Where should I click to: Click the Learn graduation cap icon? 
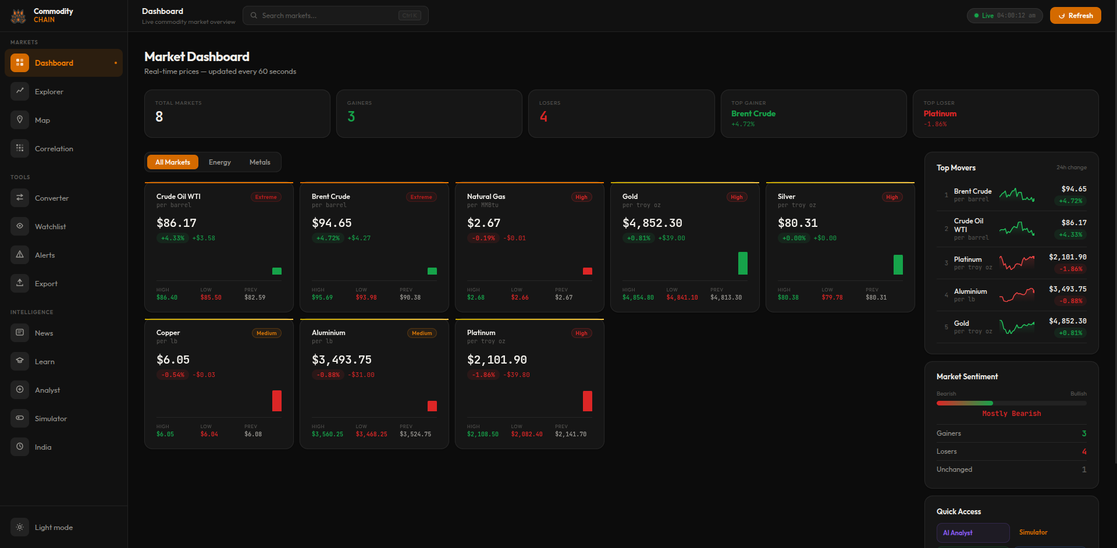point(20,361)
